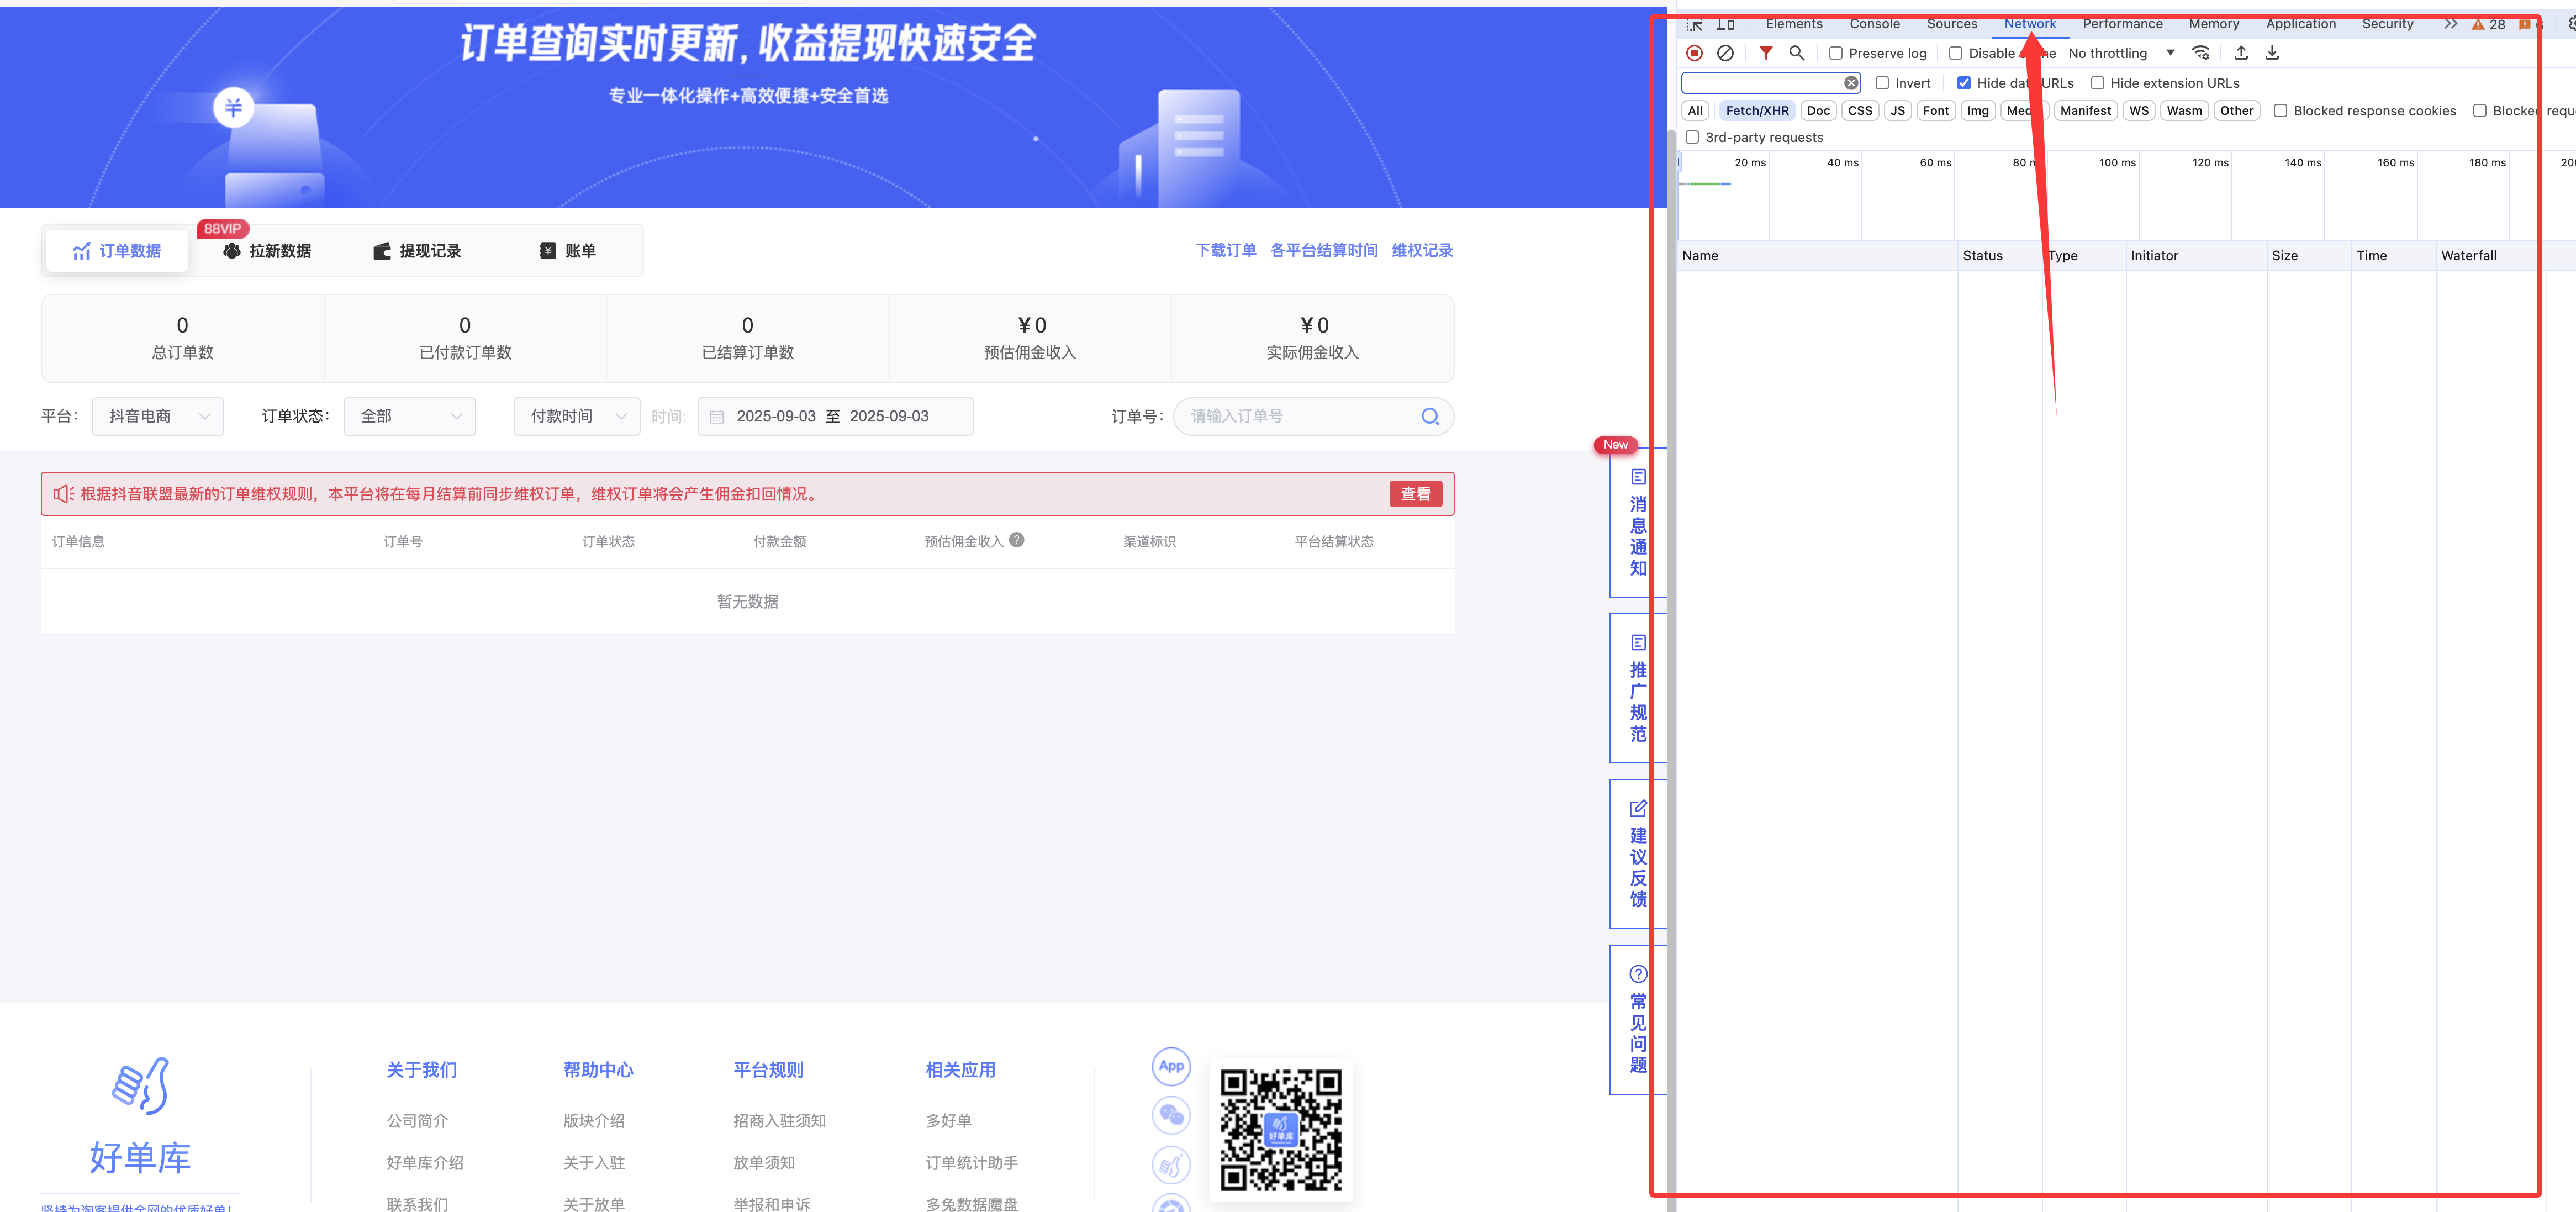Click the clear network log icon
This screenshot has width=2576, height=1212.
(x=1725, y=53)
